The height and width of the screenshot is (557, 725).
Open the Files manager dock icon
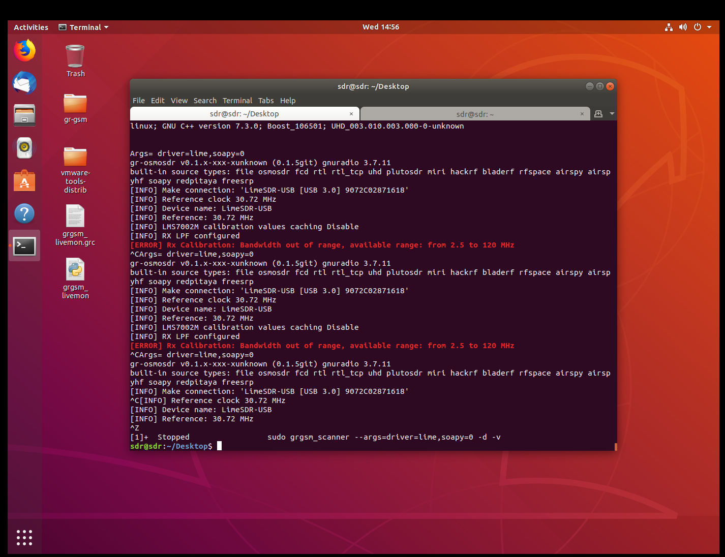(24, 115)
